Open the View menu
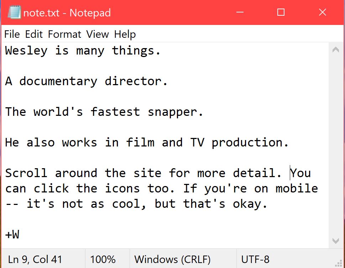This screenshot has width=345, height=268. coord(98,34)
